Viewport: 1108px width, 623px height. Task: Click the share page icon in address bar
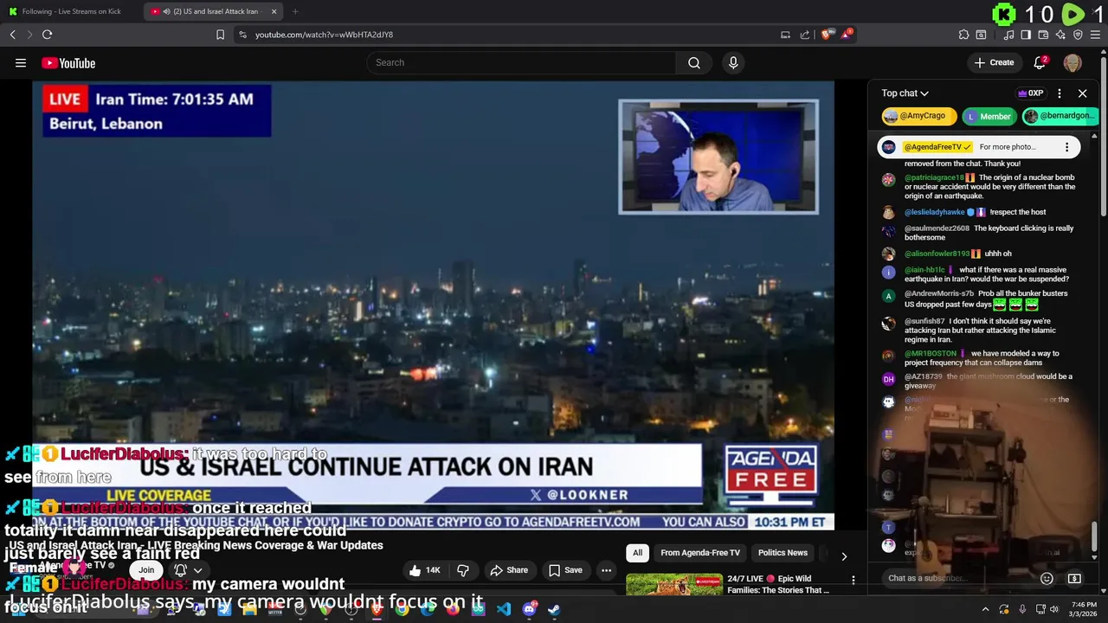click(805, 35)
